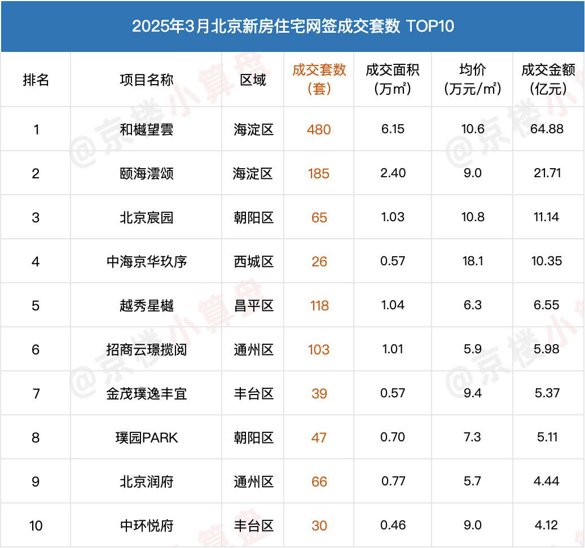Click average price '7.3' for 璞园PARK
Screen dimensions: 585x548
(472, 437)
